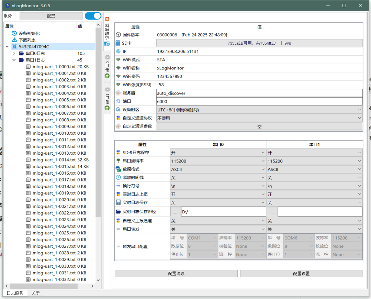The height and width of the screenshot is (299, 371).
Task: Click the tree panel horizontal scrollbar
Action: pyautogui.click(x=44, y=286)
